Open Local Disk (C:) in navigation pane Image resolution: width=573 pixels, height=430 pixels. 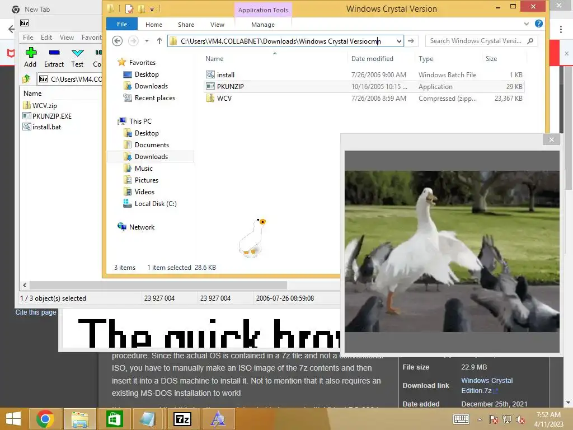[150, 204]
